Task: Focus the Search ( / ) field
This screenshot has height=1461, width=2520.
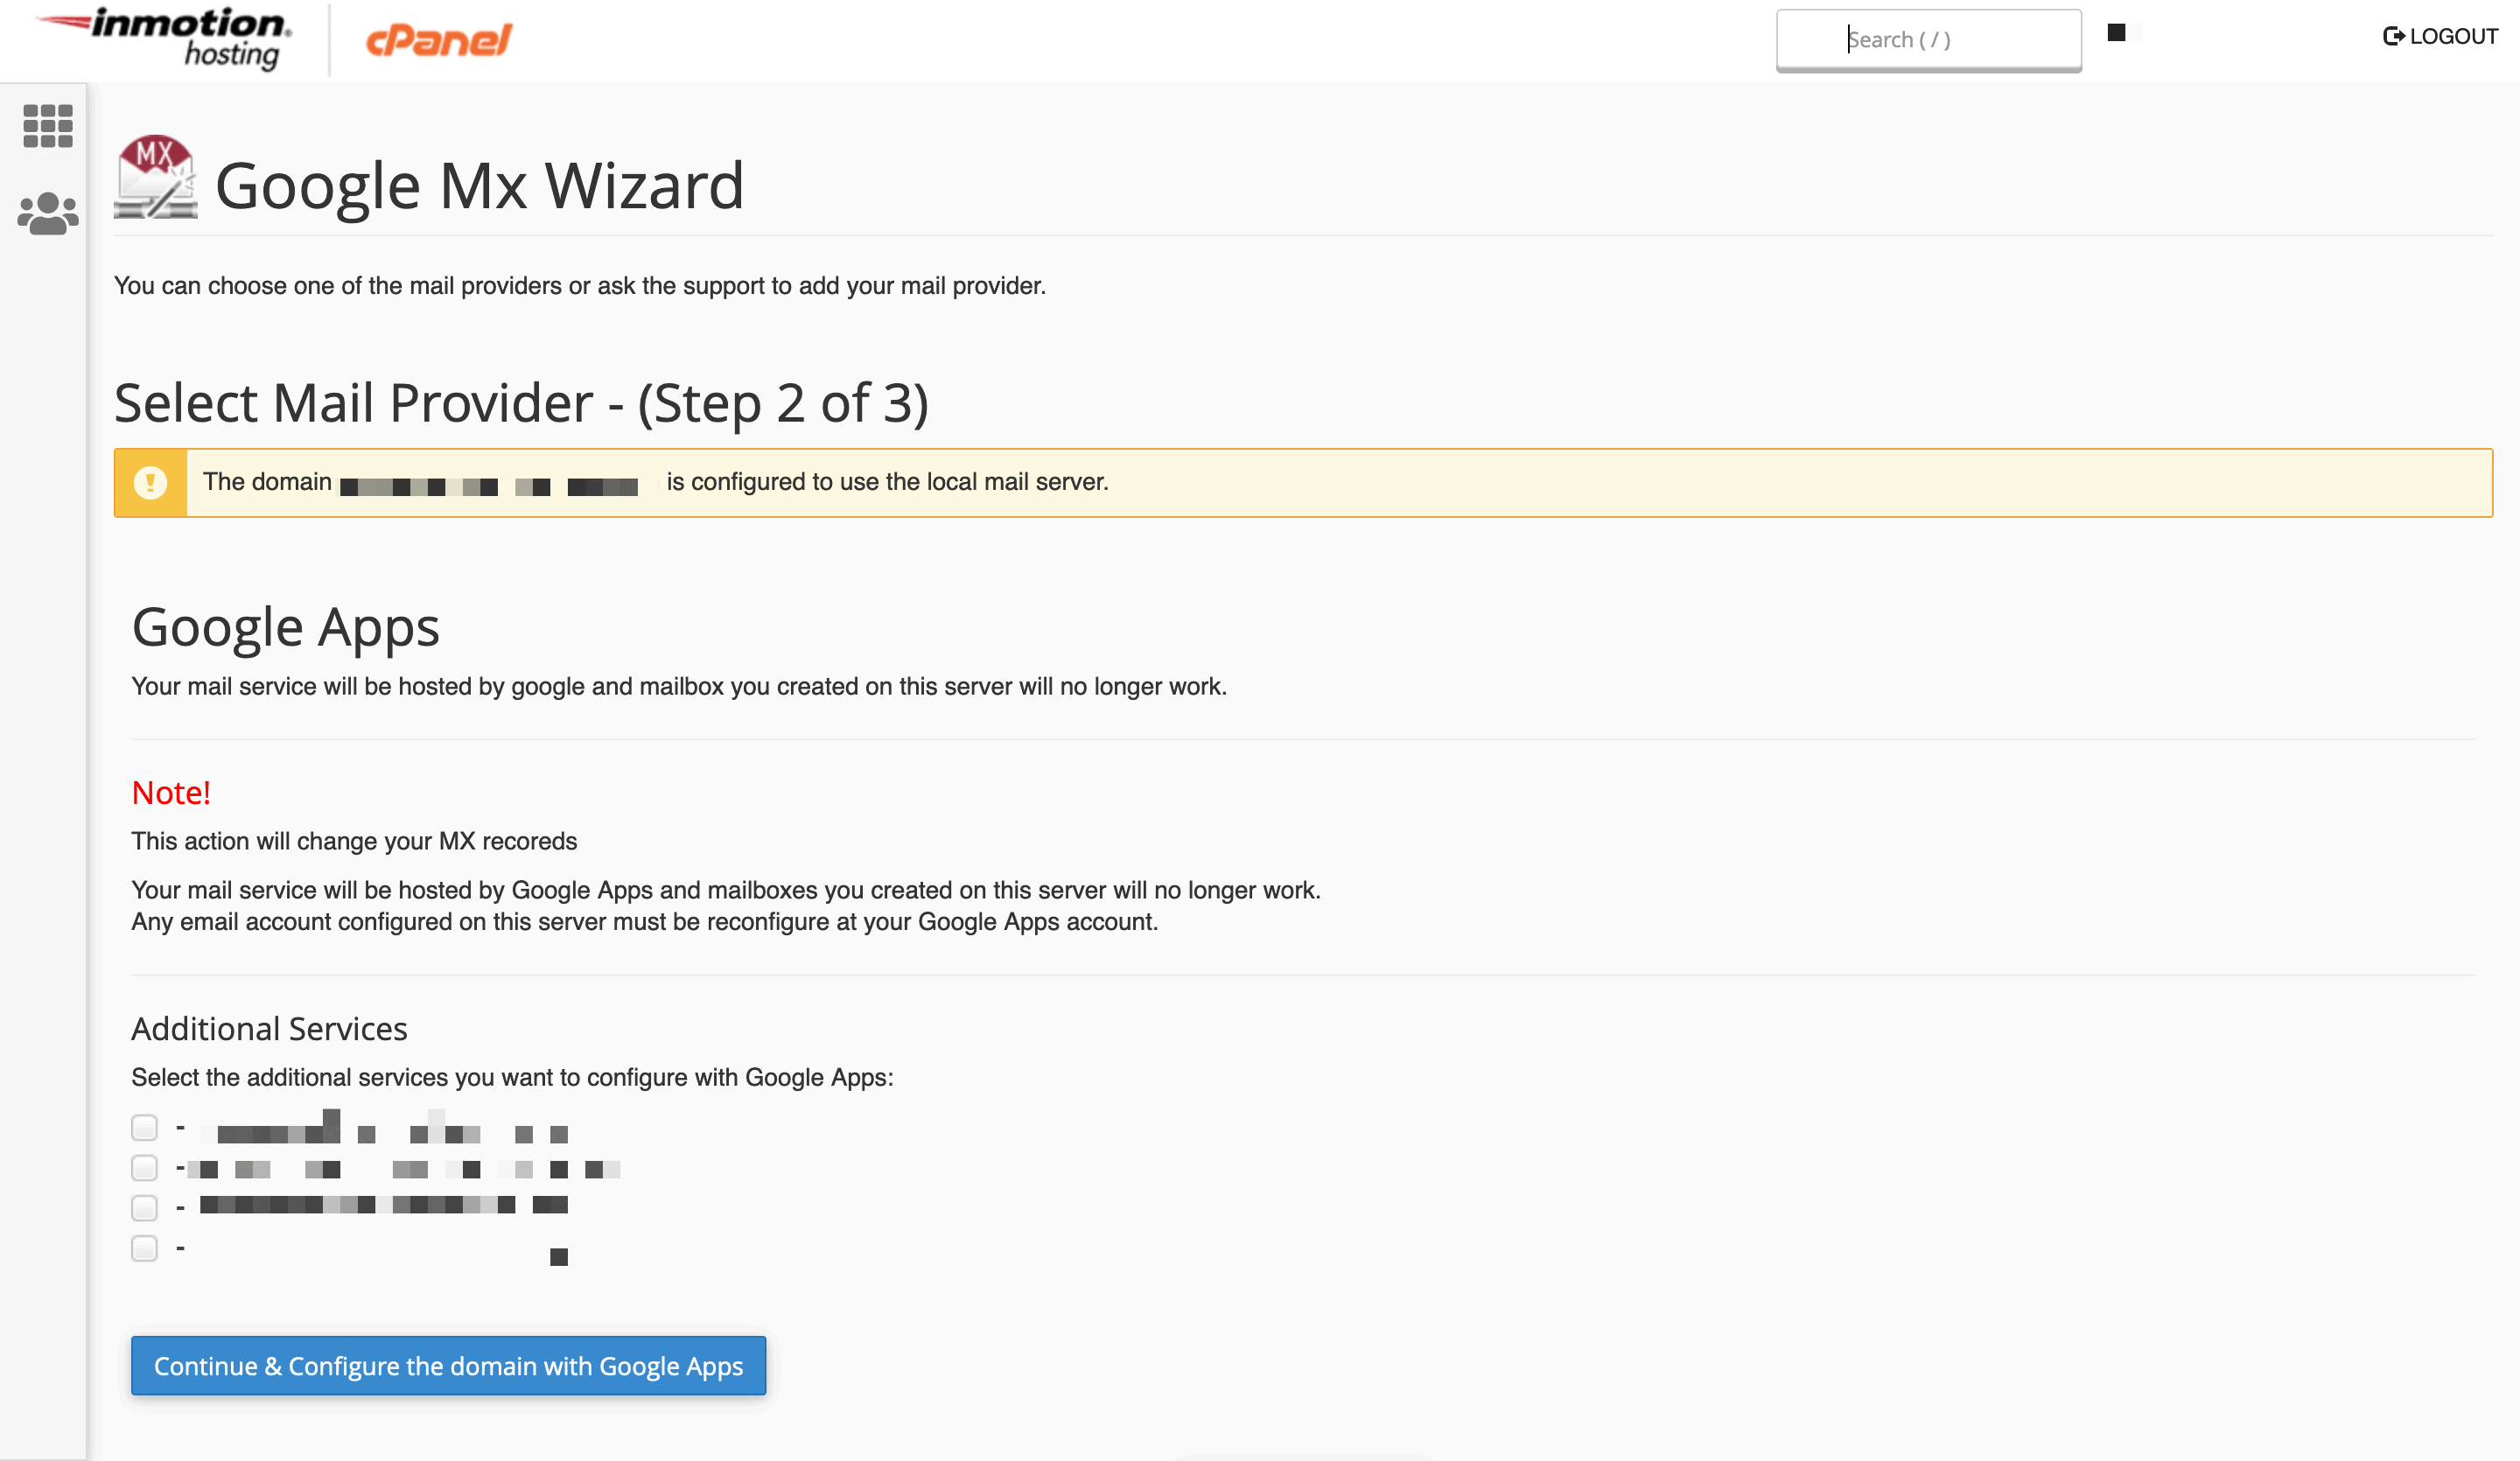Action: tap(1929, 40)
